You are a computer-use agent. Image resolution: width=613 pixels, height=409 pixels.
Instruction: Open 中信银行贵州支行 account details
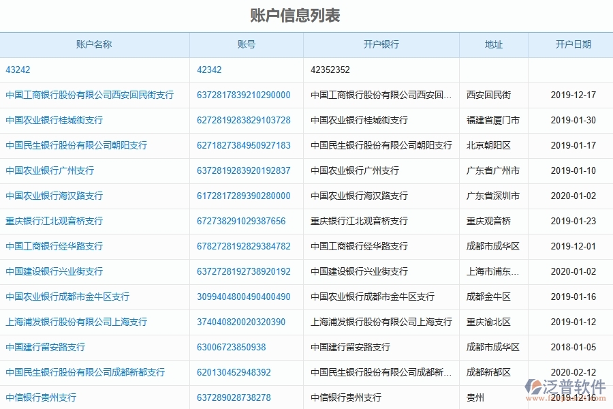click(x=41, y=395)
